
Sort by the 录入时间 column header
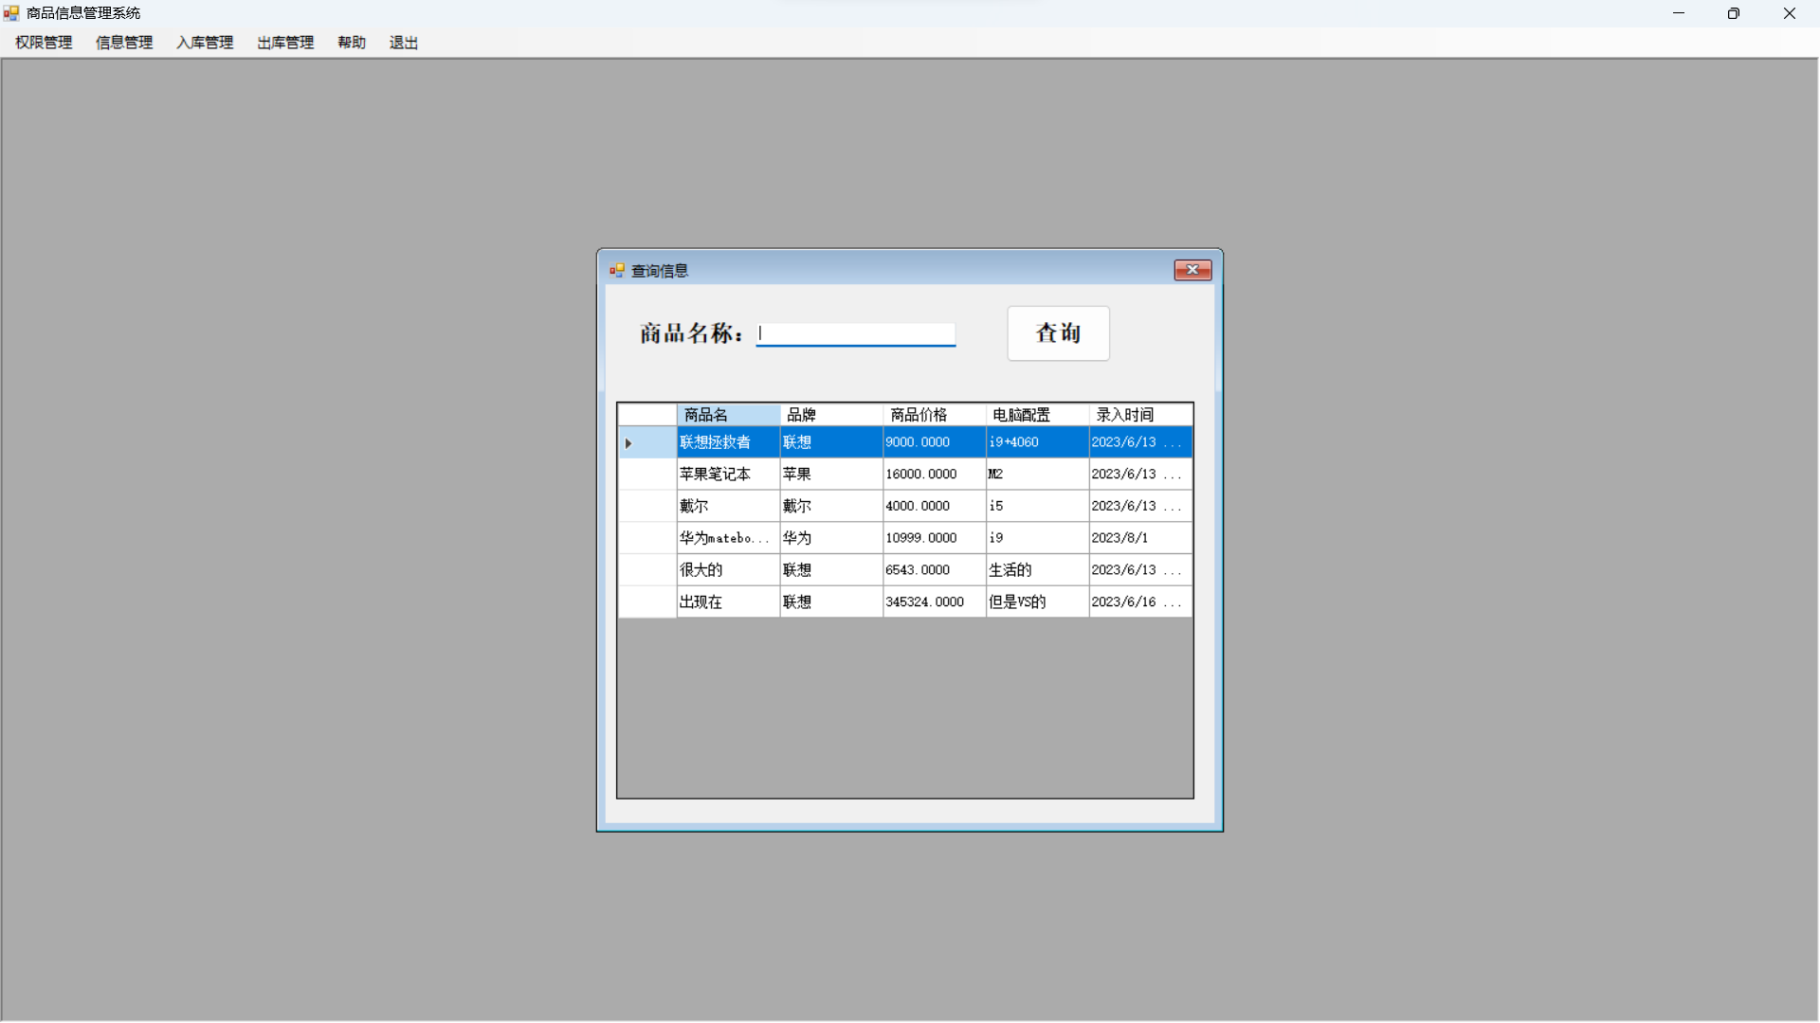[x=1141, y=415]
